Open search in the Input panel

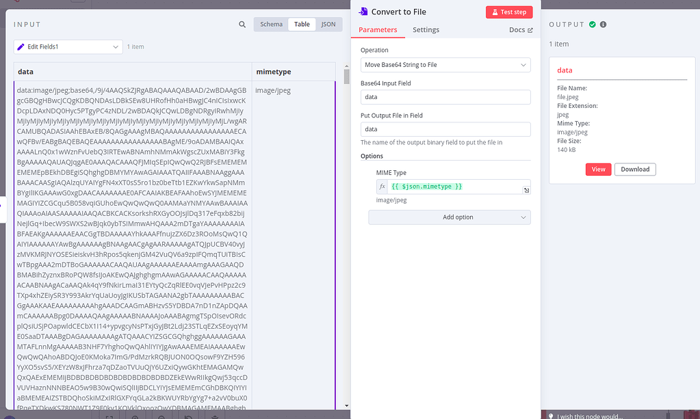pos(242,23)
